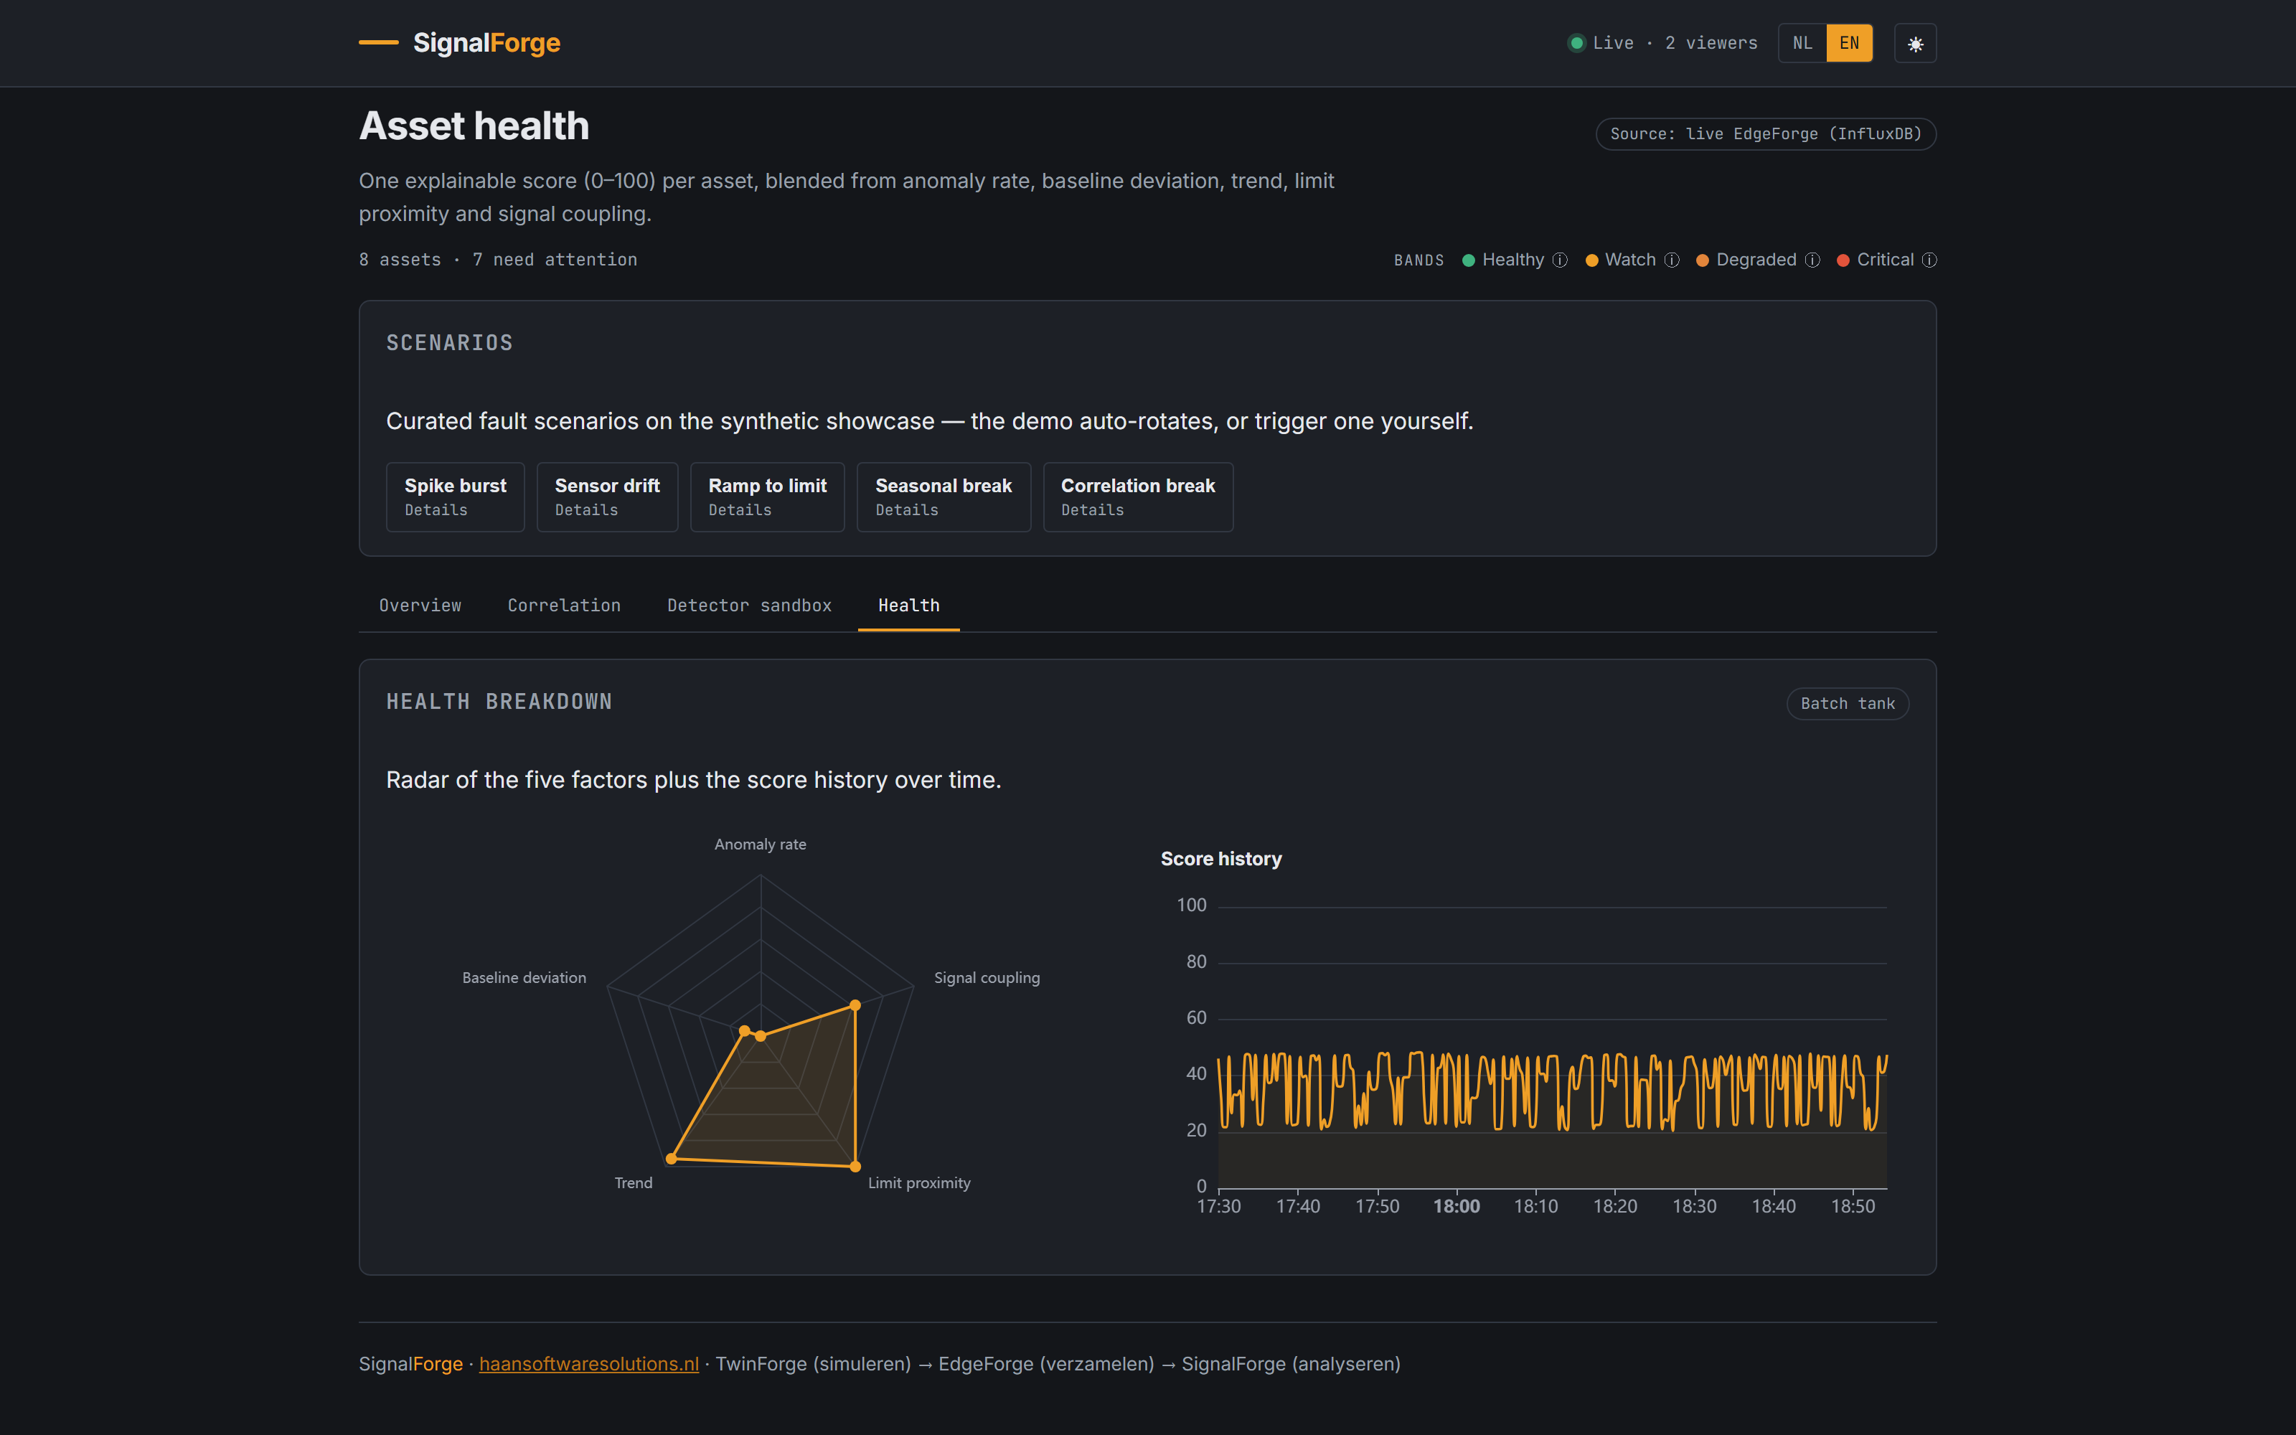Click the Watch band info icon
Viewport: 2296px width, 1435px height.
pos(1672,260)
